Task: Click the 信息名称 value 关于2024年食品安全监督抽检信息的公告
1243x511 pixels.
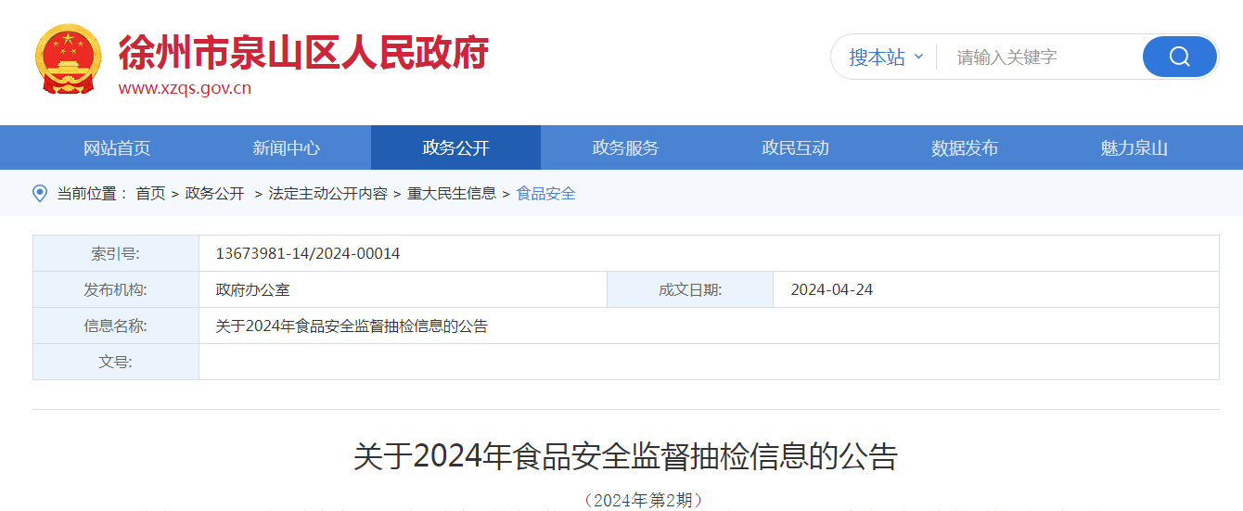Action: point(352,326)
